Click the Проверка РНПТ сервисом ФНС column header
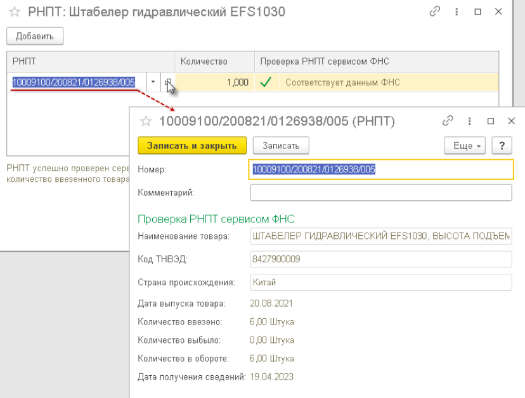The width and height of the screenshot is (525, 398). 377,61
